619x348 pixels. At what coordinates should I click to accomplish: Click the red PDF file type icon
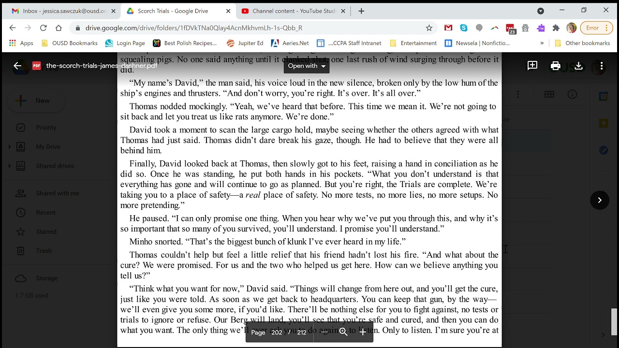36,66
